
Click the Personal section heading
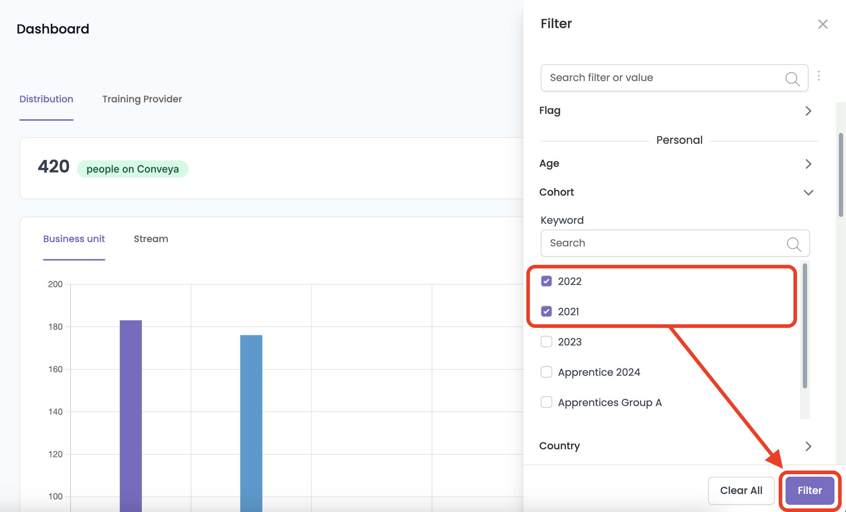[x=679, y=140]
